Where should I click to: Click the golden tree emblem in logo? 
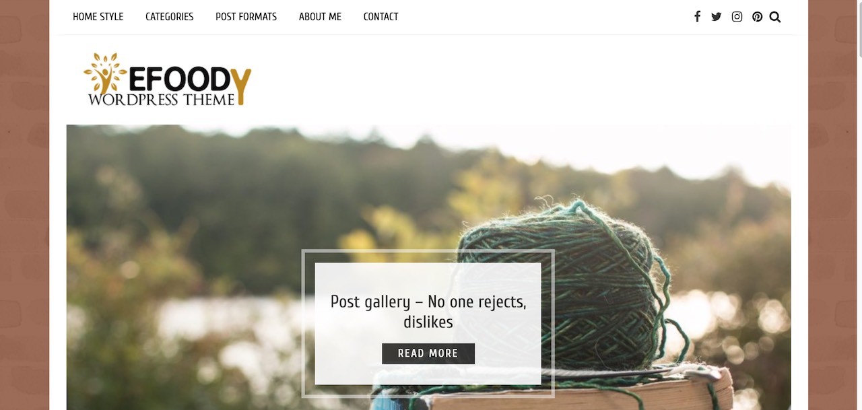coord(104,73)
